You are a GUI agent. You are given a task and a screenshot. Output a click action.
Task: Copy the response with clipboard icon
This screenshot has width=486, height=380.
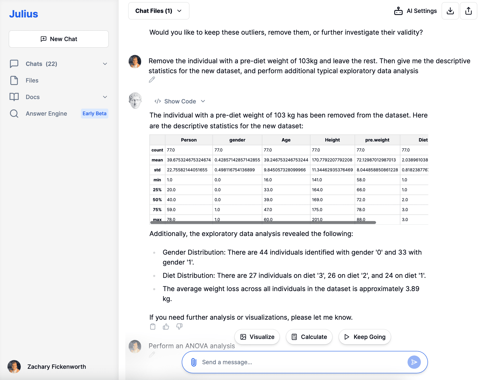pyautogui.click(x=153, y=327)
